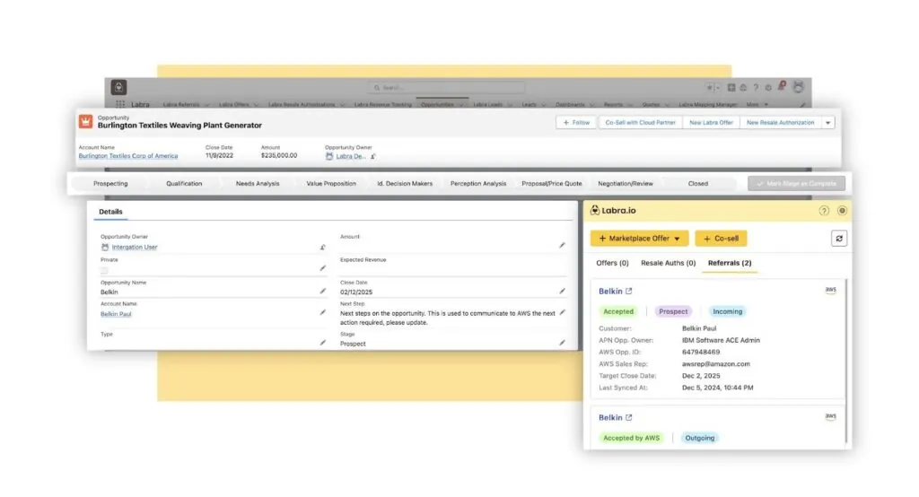Edit the Private field pencil
Viewport: 919px width, 497px height.
click(x=322, y=268)
